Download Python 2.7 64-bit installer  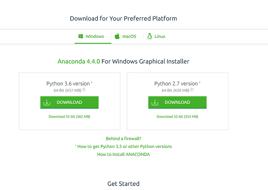click(x=178, y=102)
